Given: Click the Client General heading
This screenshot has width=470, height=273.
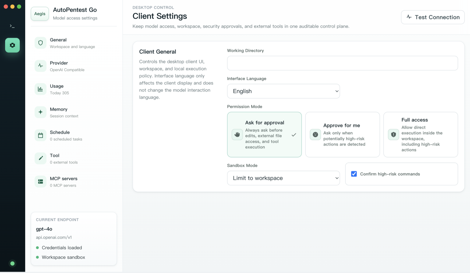Looking at the screenshot, I should [x=158, y=52].
